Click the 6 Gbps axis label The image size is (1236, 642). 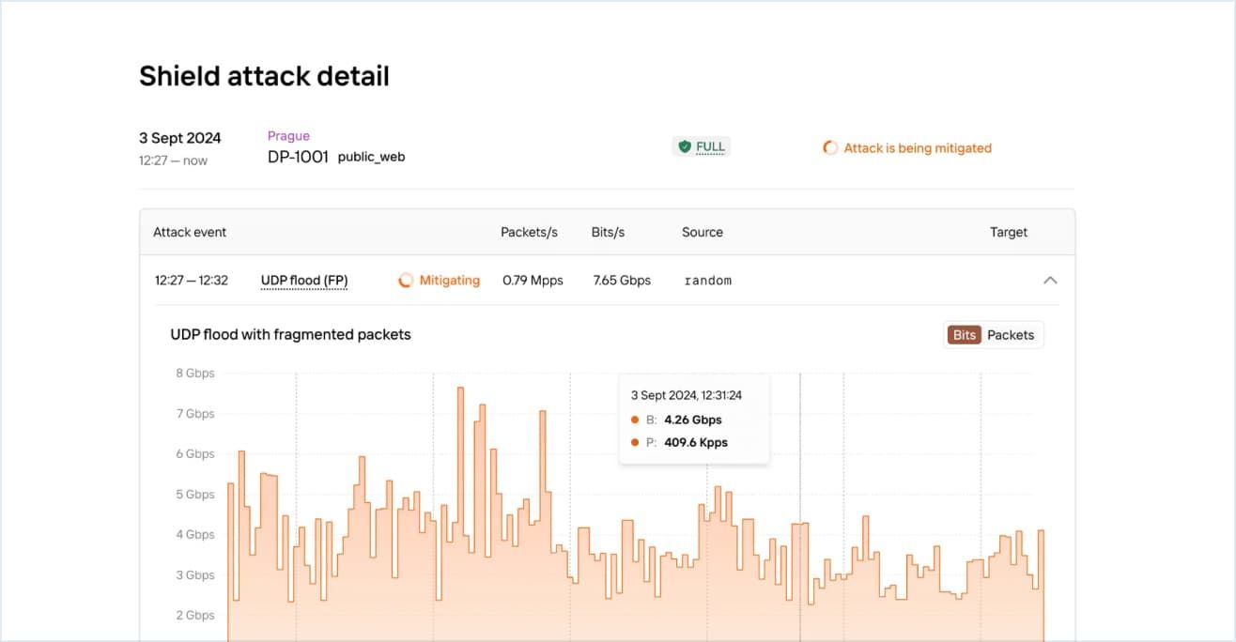pyautogui.click(x=195, y=453)
